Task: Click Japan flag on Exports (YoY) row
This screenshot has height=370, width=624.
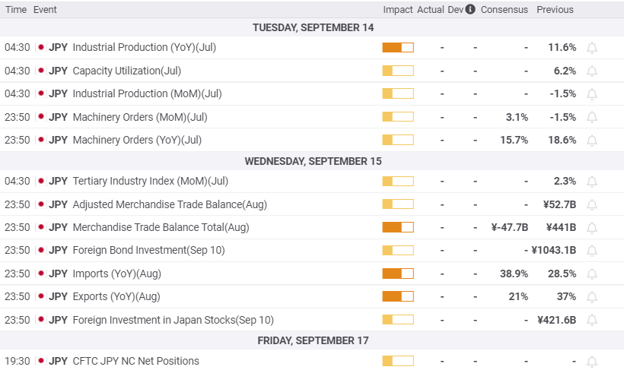Action: (40, 296)
